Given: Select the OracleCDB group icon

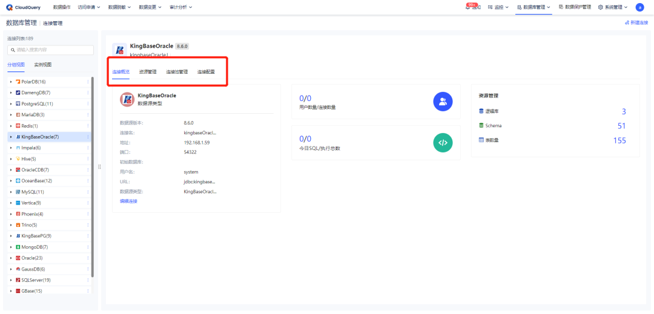Looking at the screenshot, I should point(18,170).
